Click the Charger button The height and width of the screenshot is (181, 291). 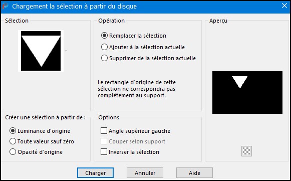[95, 173]
